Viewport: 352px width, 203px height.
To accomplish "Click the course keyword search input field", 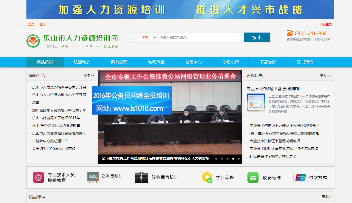I will (201, 37).
